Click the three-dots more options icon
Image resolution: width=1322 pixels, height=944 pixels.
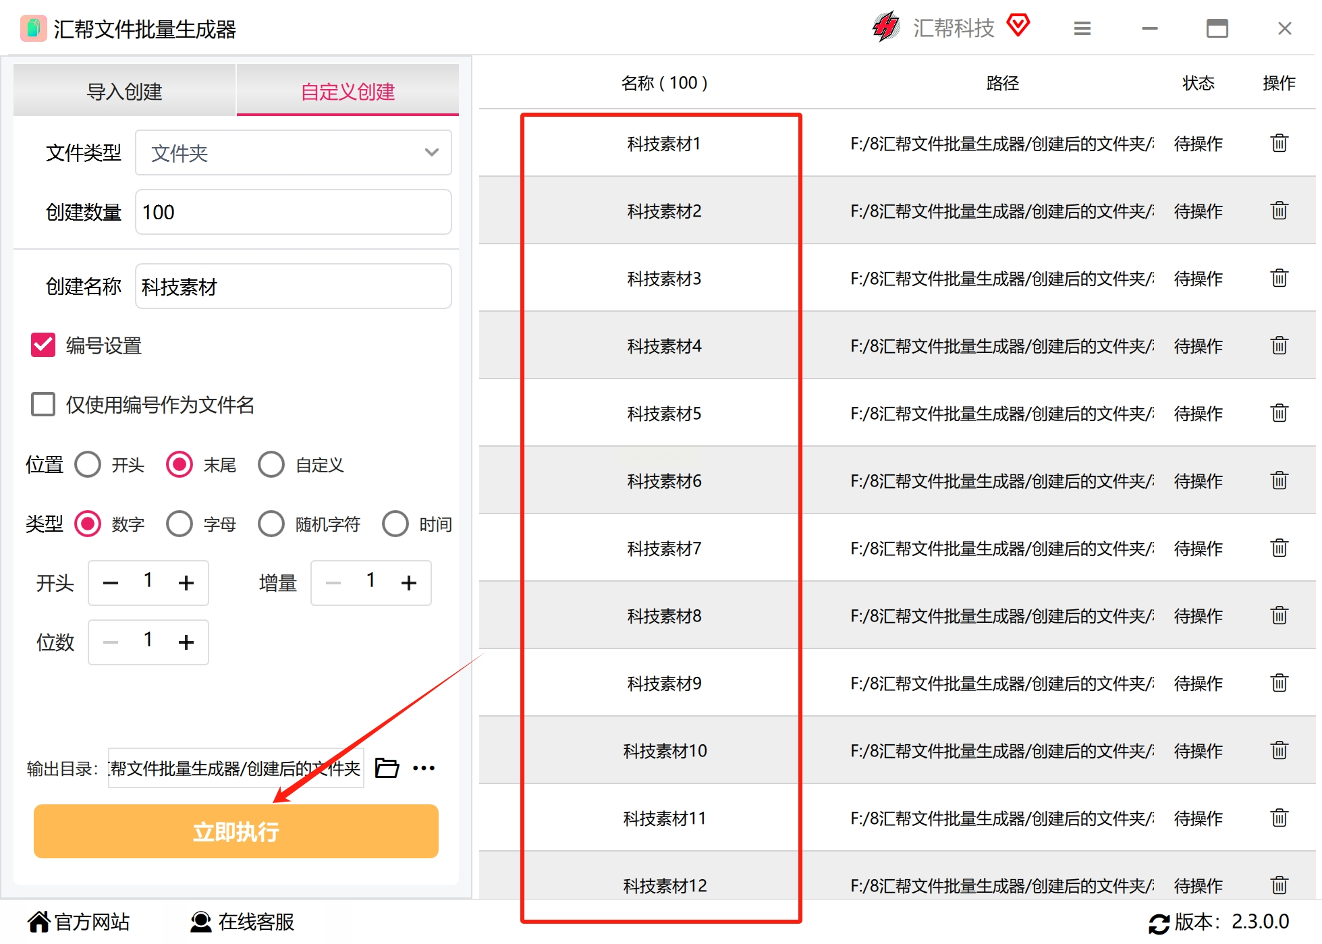(424, 768)
